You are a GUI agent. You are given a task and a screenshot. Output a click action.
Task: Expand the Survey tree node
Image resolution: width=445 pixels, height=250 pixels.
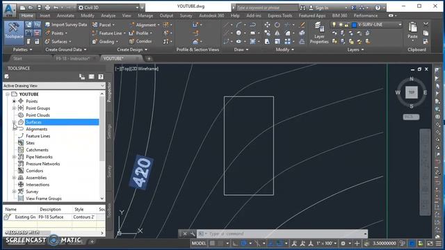(14, 192)
